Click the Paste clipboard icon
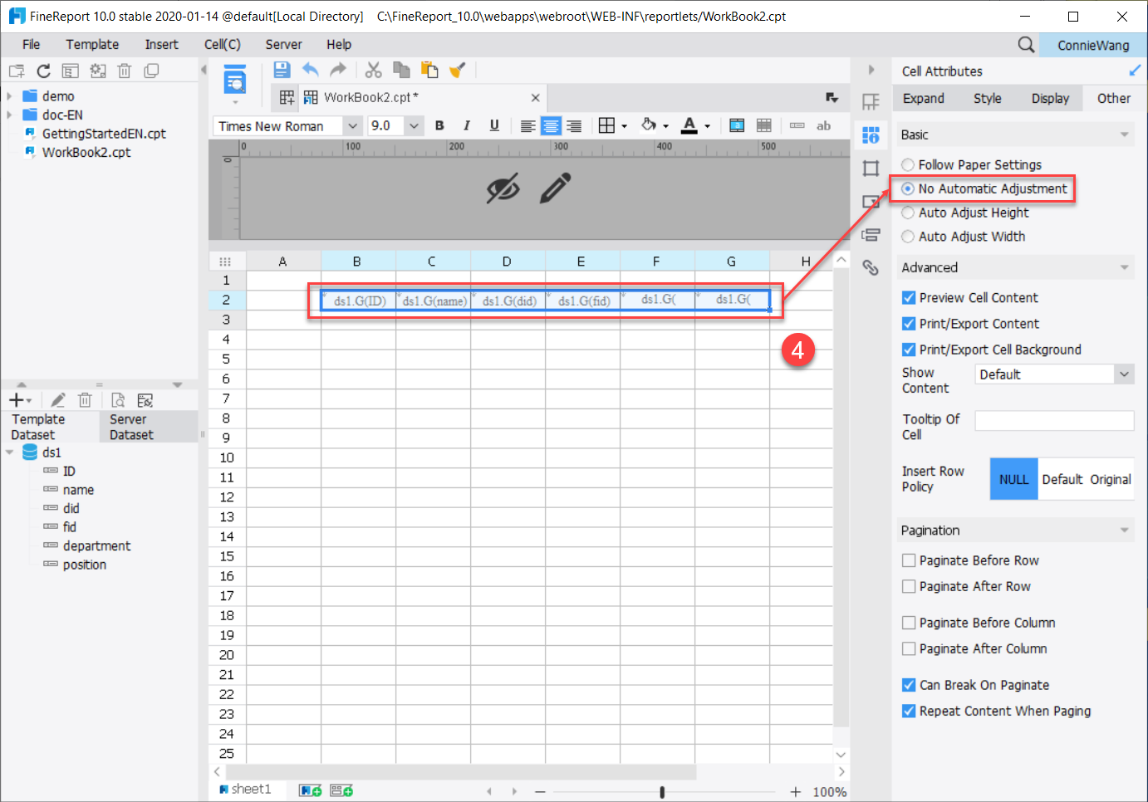 coord(429,70)
